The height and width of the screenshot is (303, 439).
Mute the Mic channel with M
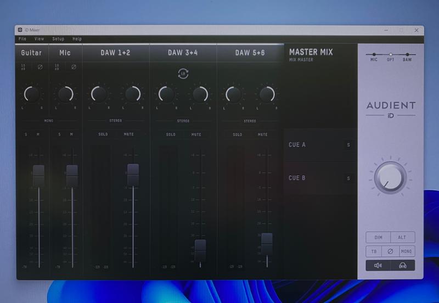pos(72,134)
